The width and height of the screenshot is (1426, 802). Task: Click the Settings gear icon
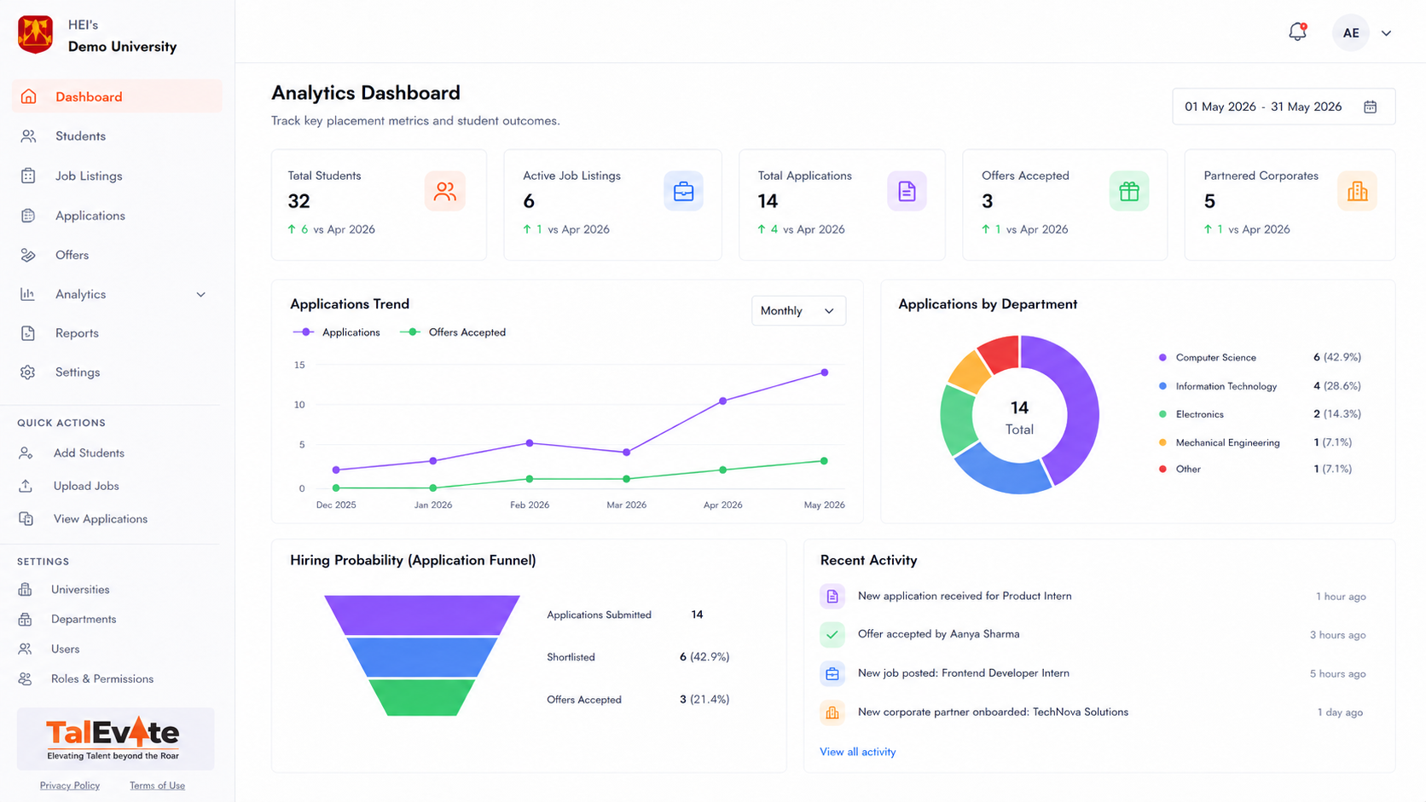point(28,372)
